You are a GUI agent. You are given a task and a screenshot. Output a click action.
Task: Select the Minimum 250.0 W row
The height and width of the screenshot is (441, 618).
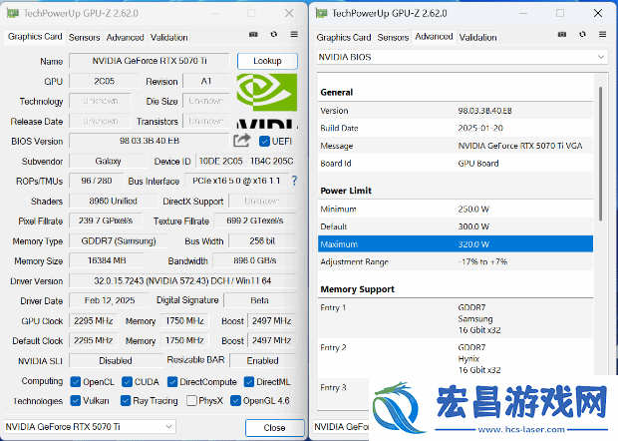(456, 210)
